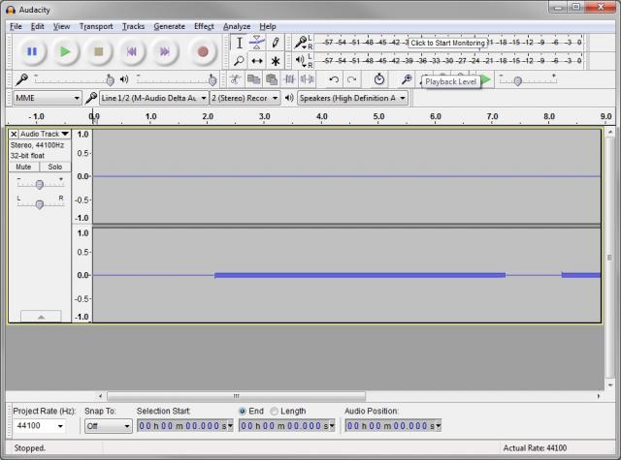Open the Tracks menu
The width and height of the screenshot is (621, 460).
[x=133, y=26]
